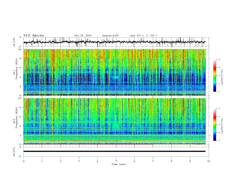235x181 pixels.
Task: Click the time axis tick label "8"
Action: click(x=172, y=161)
